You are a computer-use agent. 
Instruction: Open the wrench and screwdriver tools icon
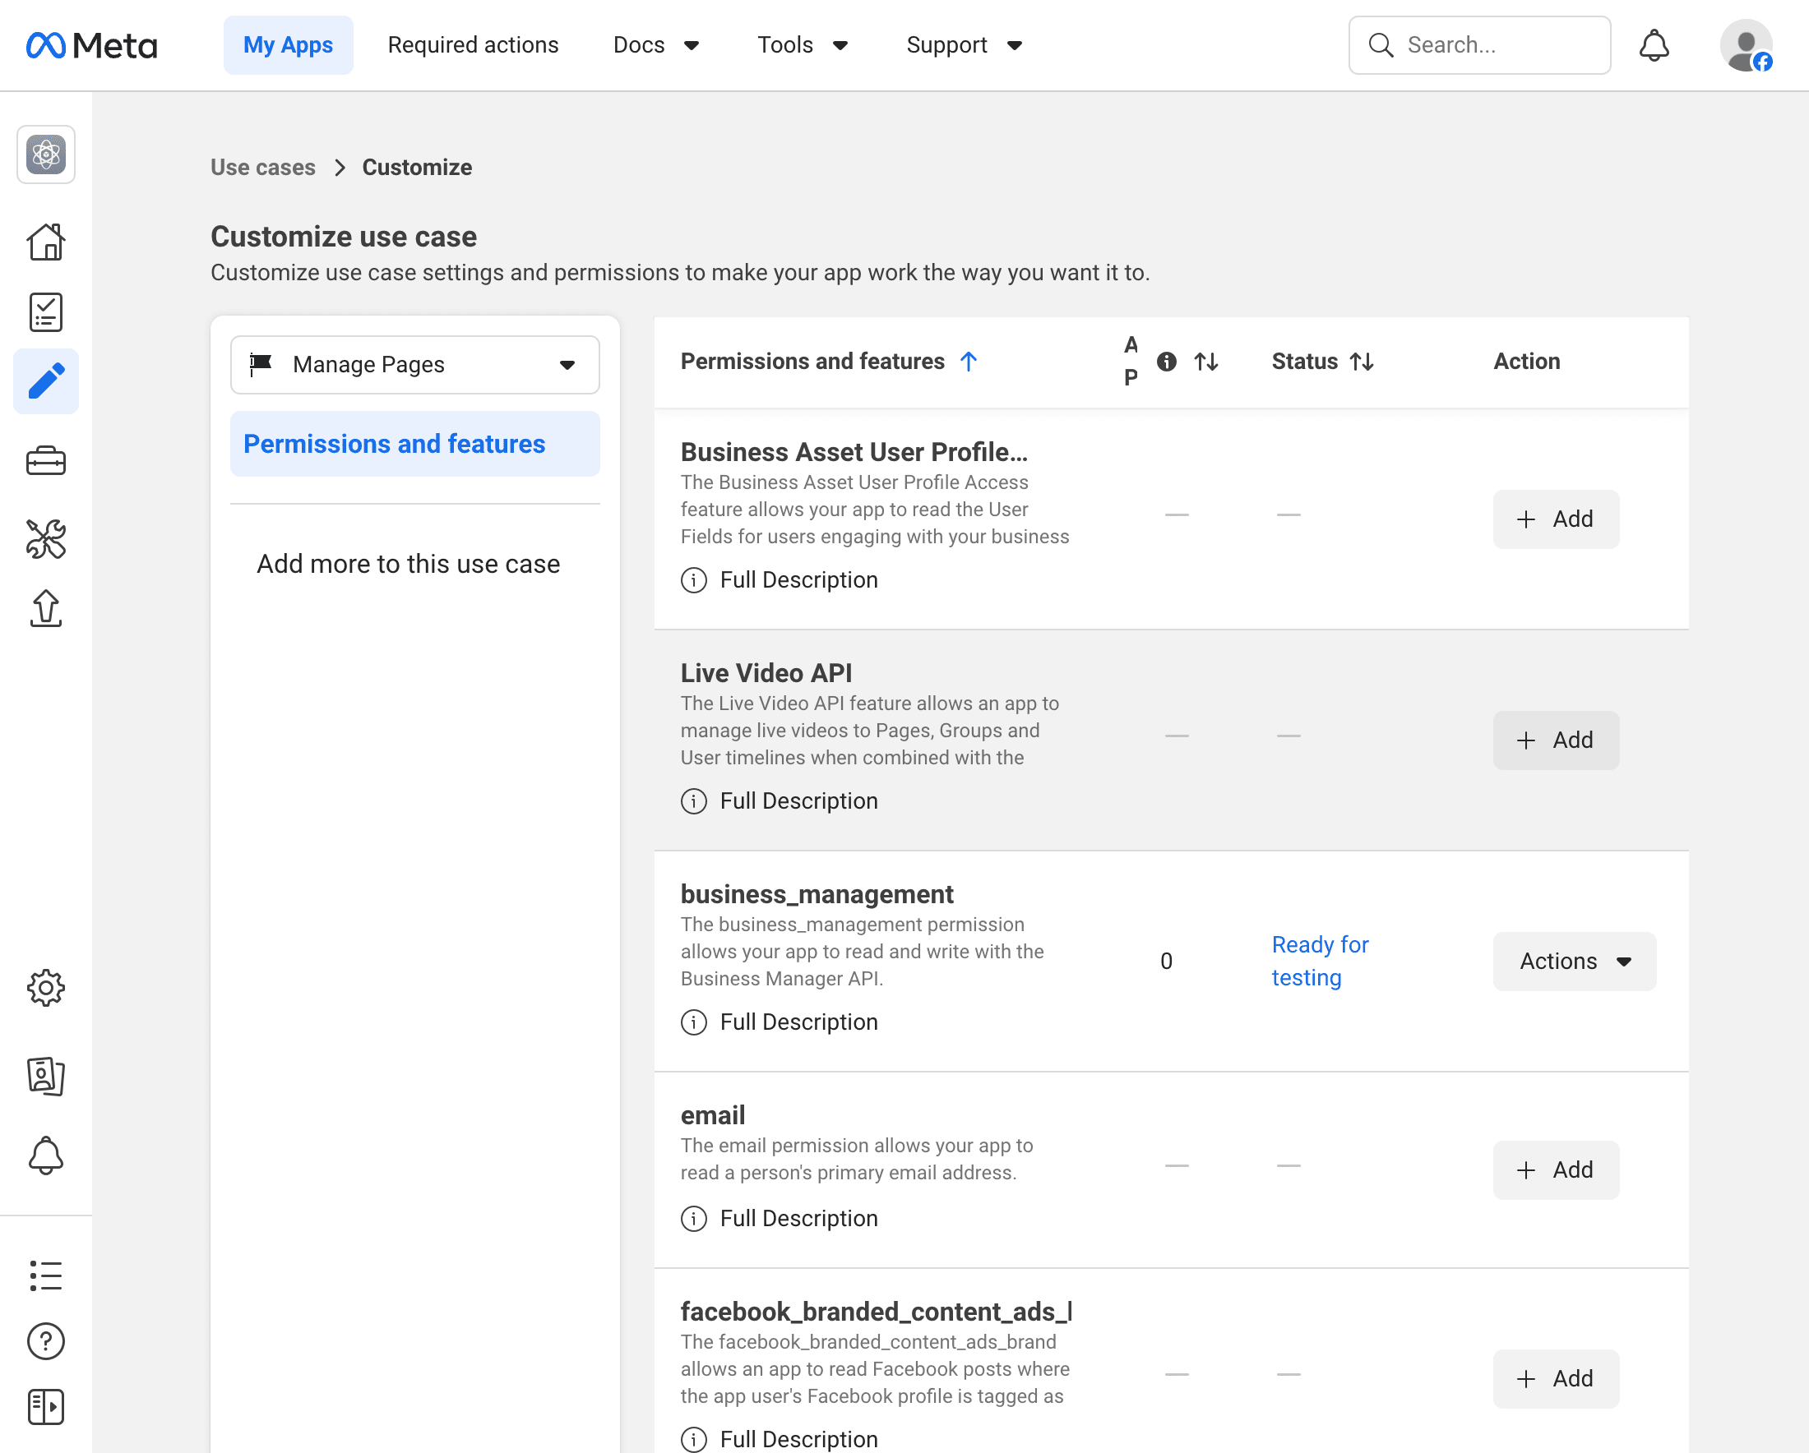46,538
